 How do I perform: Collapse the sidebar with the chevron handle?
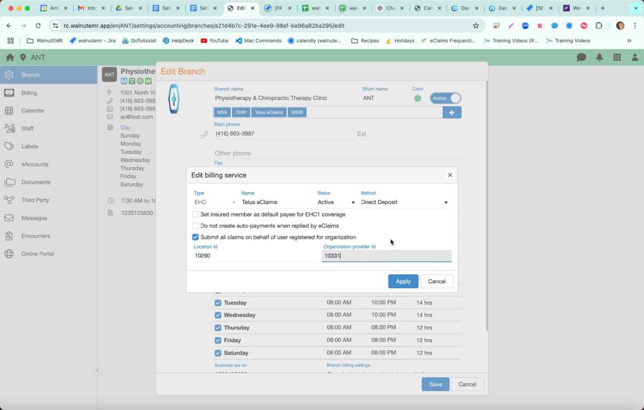point(97,370)
